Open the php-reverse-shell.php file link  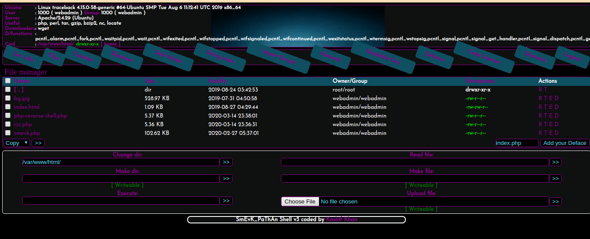click(40, 116)
